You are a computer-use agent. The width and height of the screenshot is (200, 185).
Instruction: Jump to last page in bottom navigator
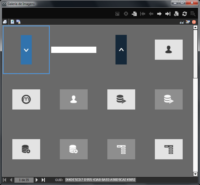click(43, 180)
